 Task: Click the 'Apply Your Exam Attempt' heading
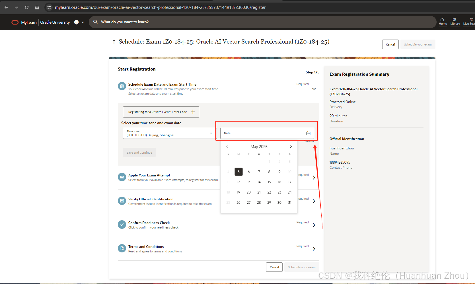(x=149, y=175)
